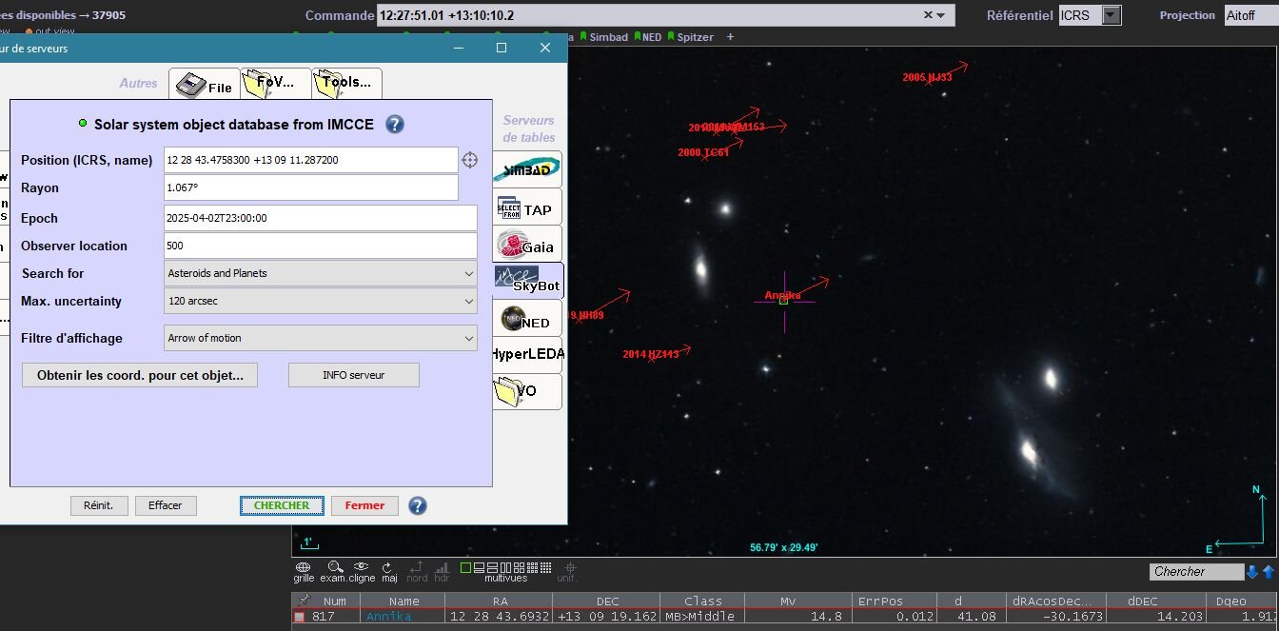Switch to the File tab
Viewport: 1279px width, 631px height.
click(x=205, y=84)
